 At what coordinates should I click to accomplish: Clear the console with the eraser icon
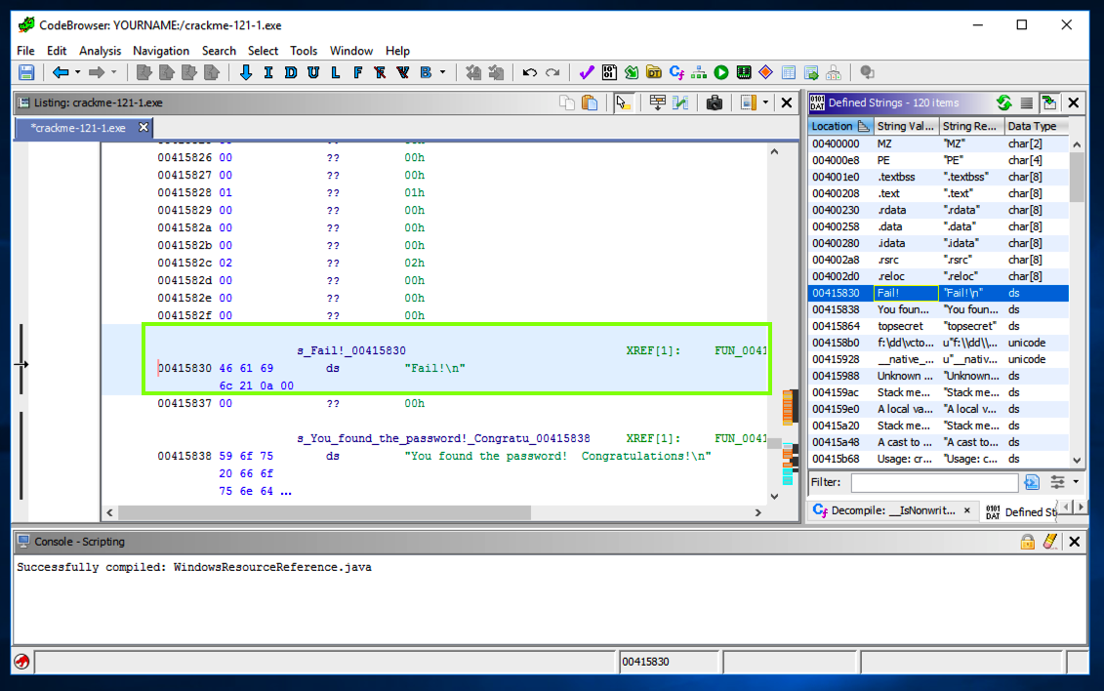click(x=1050, y=542)
